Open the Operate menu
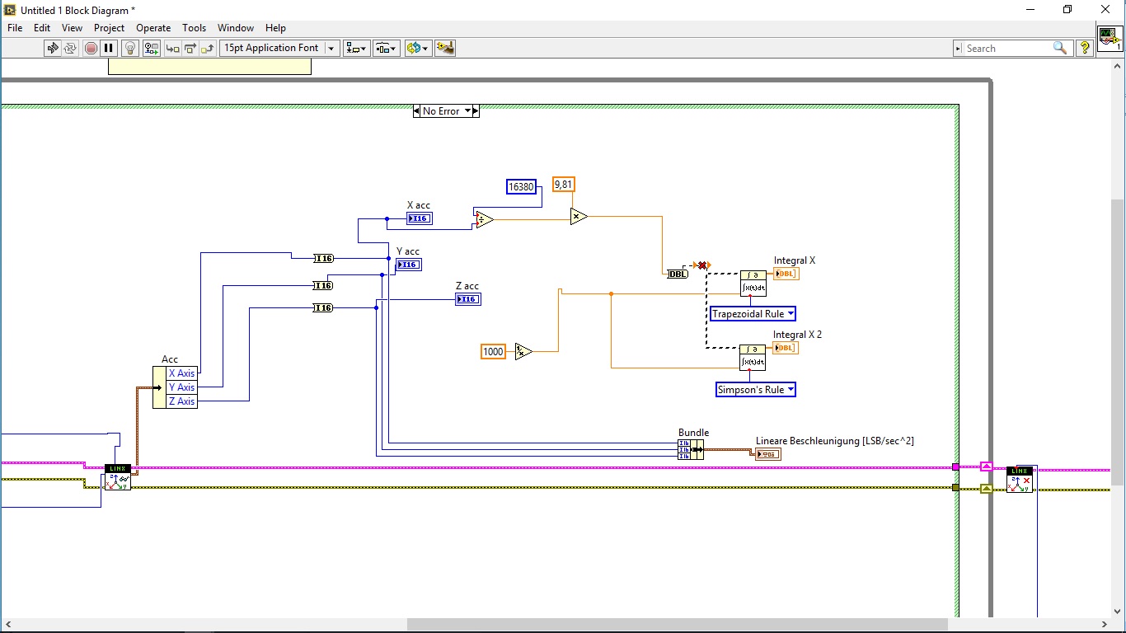Viewport: 1126px width, 633px height. click(x=153, y=28)
